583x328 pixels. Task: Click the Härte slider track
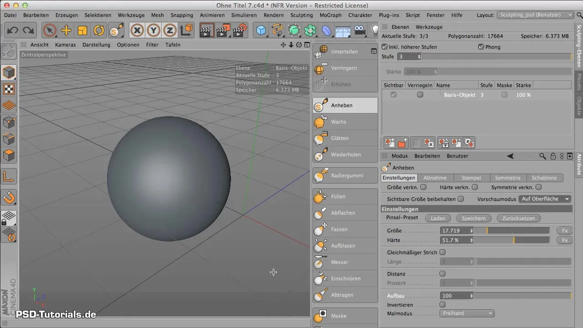(512, 240)
